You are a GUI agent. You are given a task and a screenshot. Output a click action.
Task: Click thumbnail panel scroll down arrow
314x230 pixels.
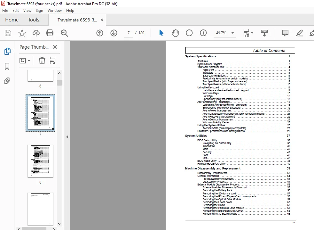tap(59, 224)
